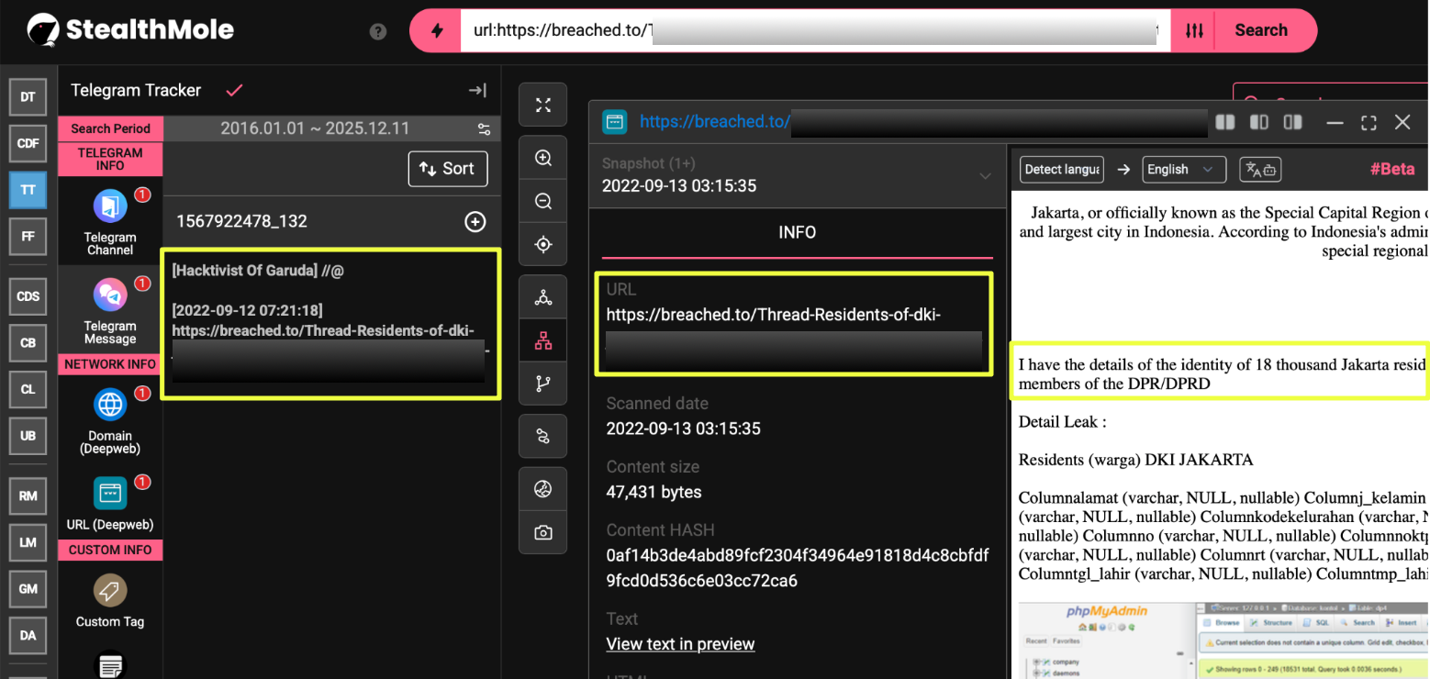
Task: Open the View text in preview link
Action: (x=680, y=644)
